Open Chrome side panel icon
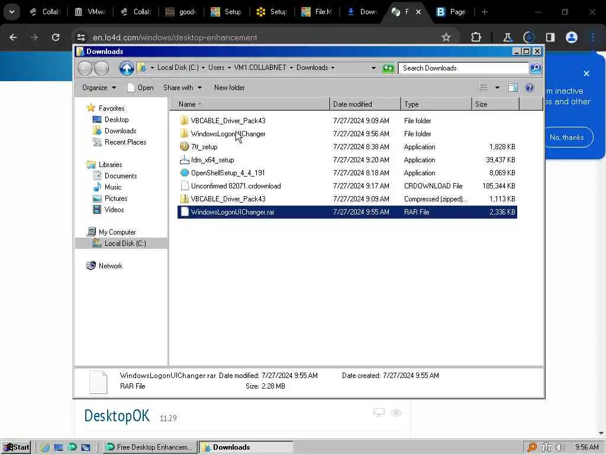Image resolution: width=606 pixels, height=455 pixels. click(550, 37)
